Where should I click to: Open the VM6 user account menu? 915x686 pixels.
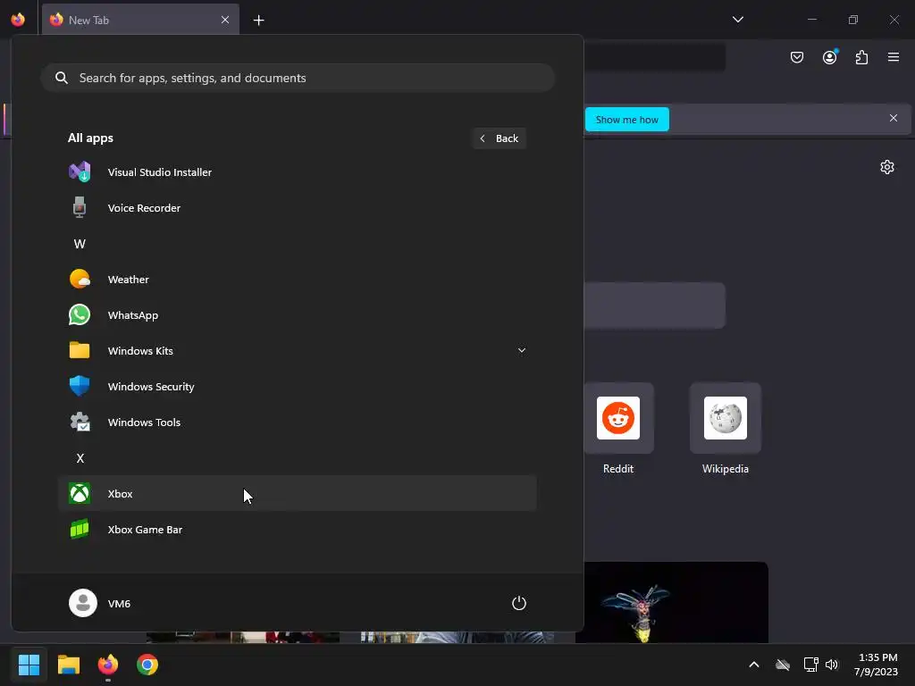(100, 603)
